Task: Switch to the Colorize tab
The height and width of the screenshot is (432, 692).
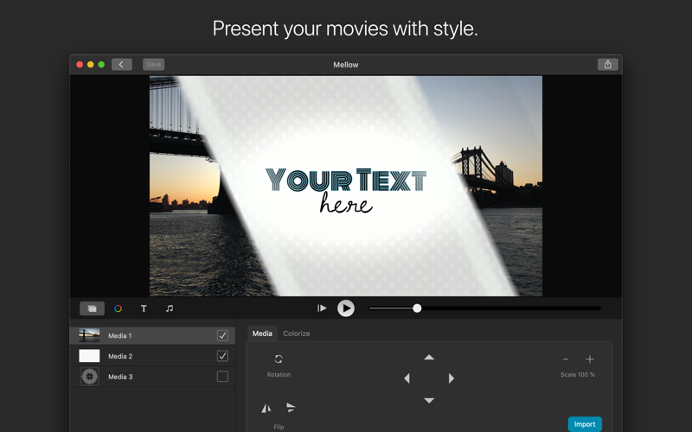Action: click(297, 334)
